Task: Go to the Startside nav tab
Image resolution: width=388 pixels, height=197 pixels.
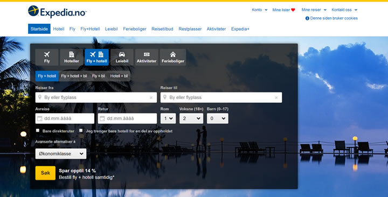Action: pos(39,29)
